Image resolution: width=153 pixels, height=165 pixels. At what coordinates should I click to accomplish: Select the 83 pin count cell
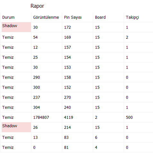coord(78,137)
